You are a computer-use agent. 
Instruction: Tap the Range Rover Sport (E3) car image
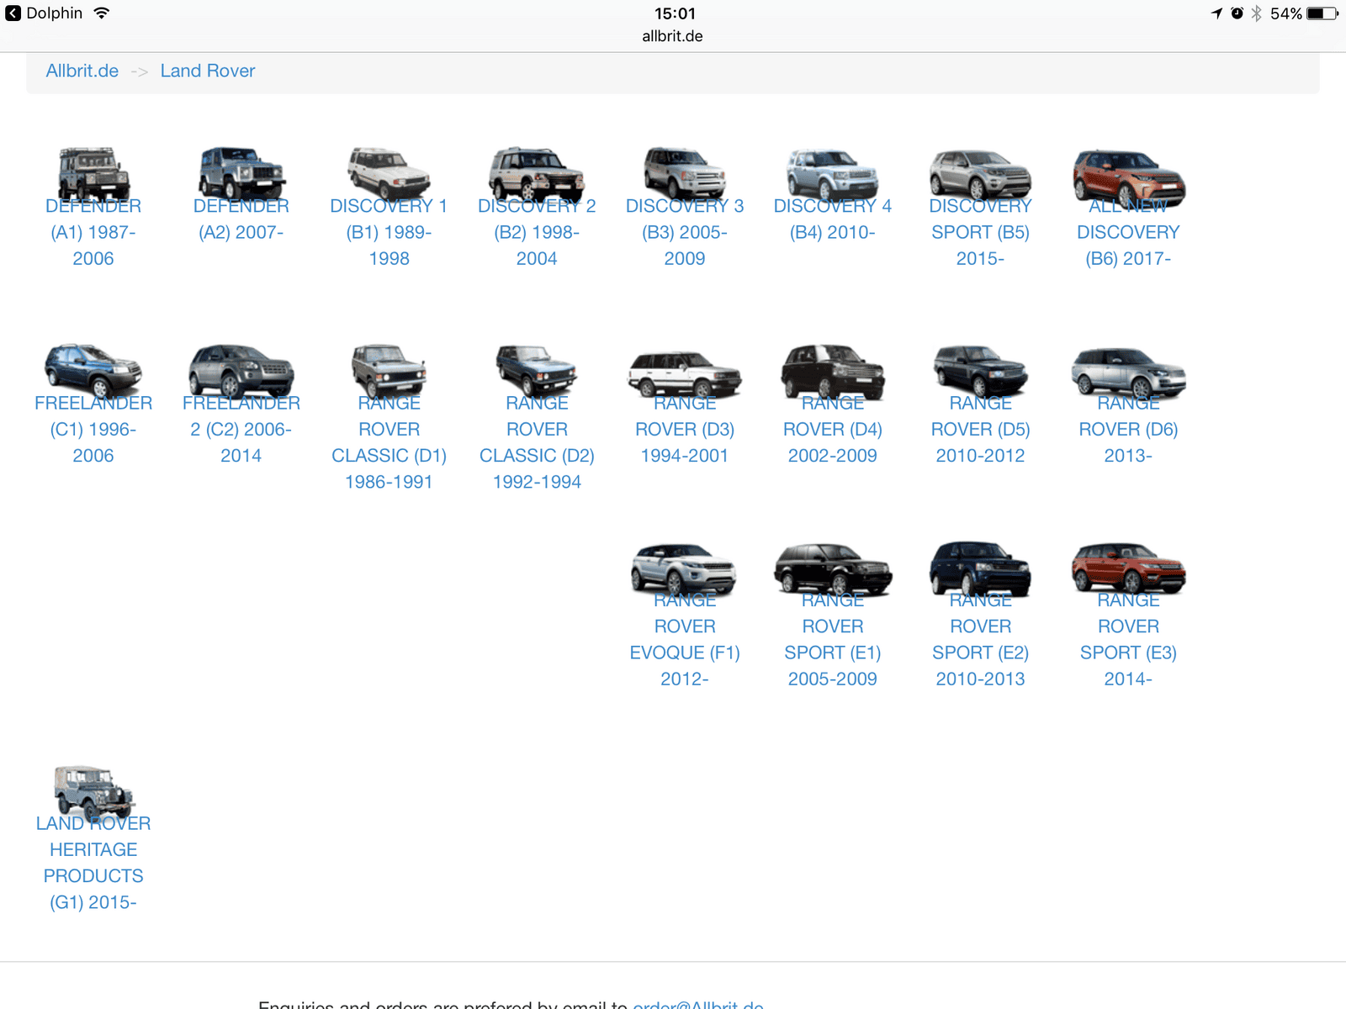(1129, 569)
